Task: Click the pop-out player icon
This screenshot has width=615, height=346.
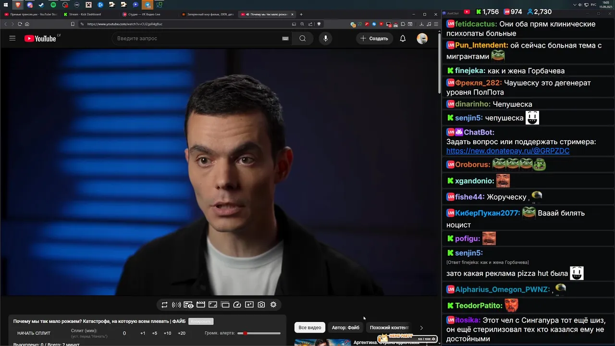Action: click(225, 305)
